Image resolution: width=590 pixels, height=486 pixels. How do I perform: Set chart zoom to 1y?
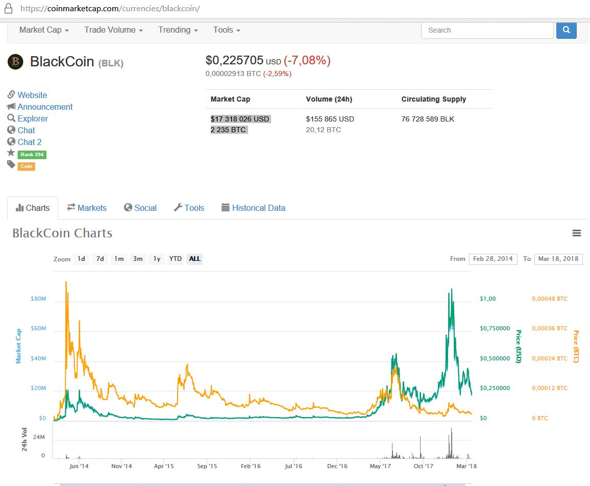pyautogui.click(x=157, y=259)
